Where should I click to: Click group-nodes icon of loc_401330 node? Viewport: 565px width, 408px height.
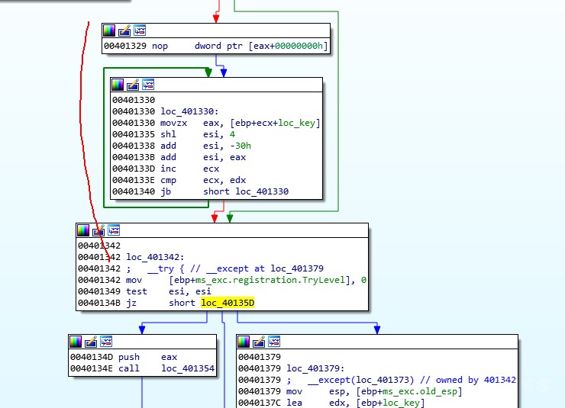(148, 85)
